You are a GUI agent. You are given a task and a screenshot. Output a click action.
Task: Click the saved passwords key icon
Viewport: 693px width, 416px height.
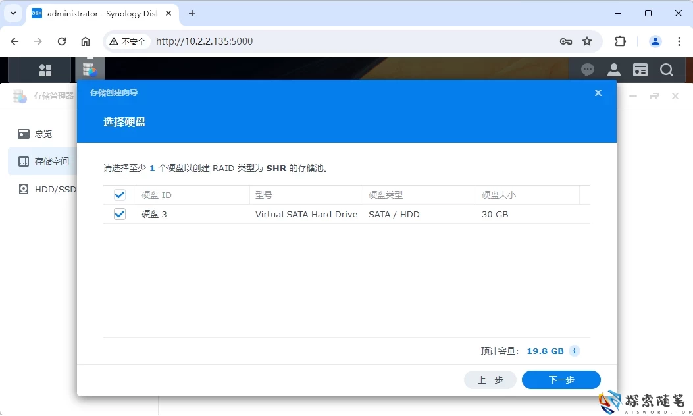tap(566, 41)
